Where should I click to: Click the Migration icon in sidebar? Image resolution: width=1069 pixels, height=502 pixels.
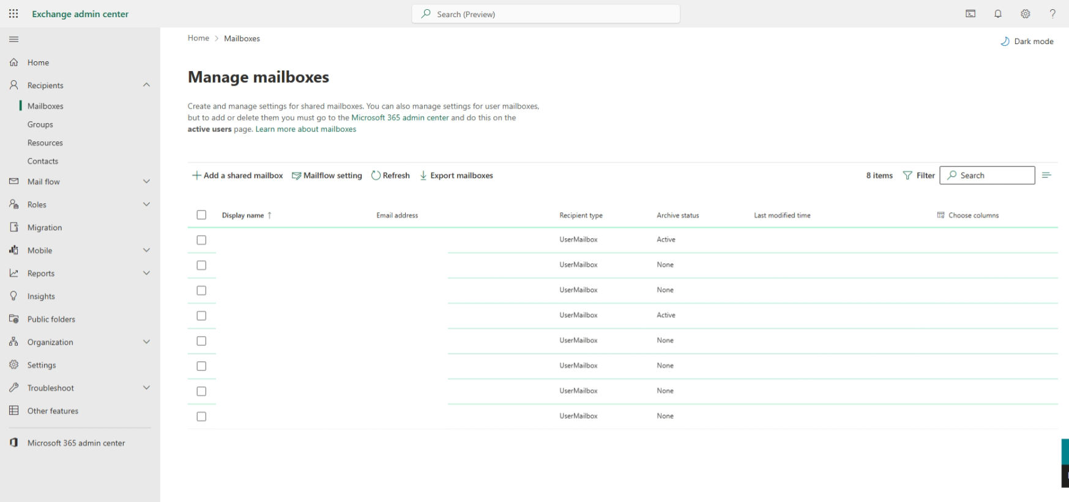tap(13, 227)
